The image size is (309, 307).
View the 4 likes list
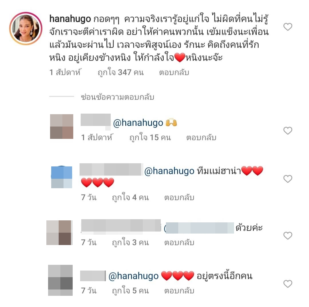pos(130,197)
